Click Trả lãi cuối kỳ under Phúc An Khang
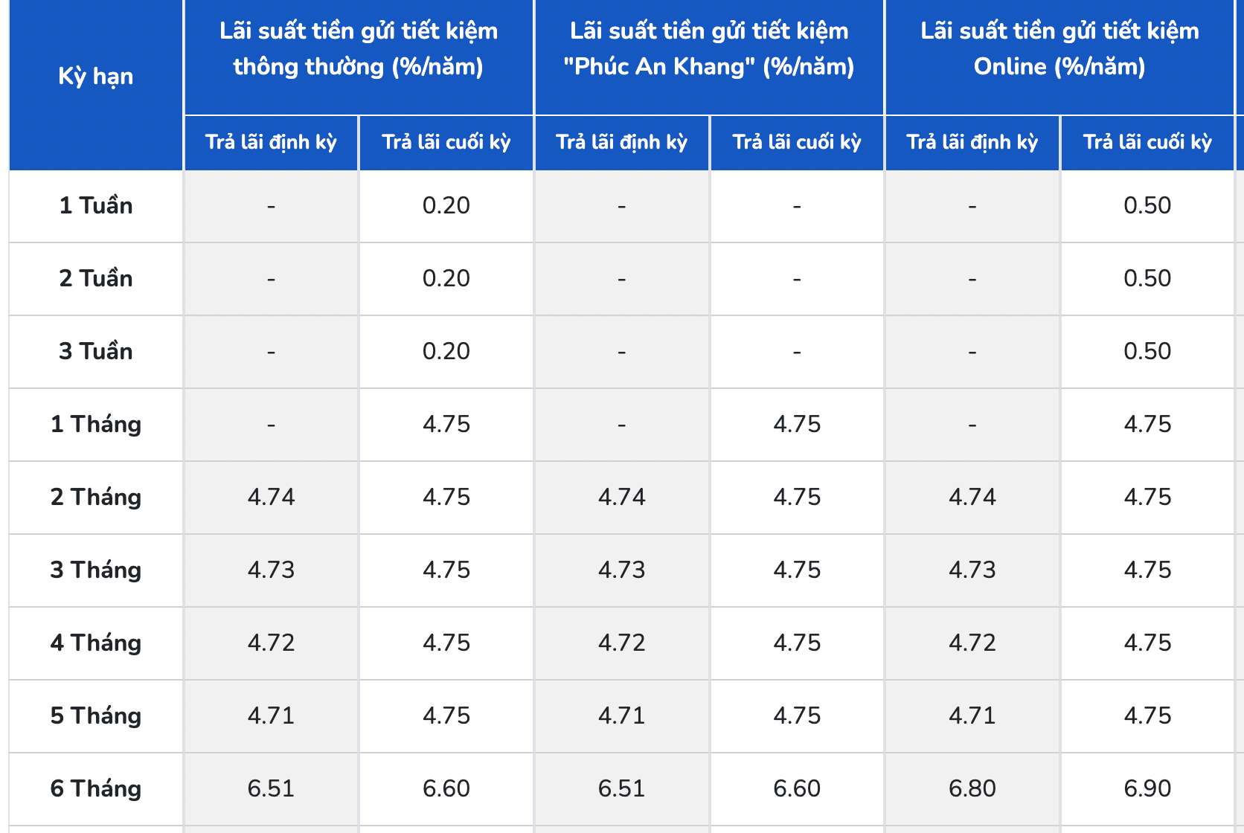Screen dimensions: 1244x833 797,142
